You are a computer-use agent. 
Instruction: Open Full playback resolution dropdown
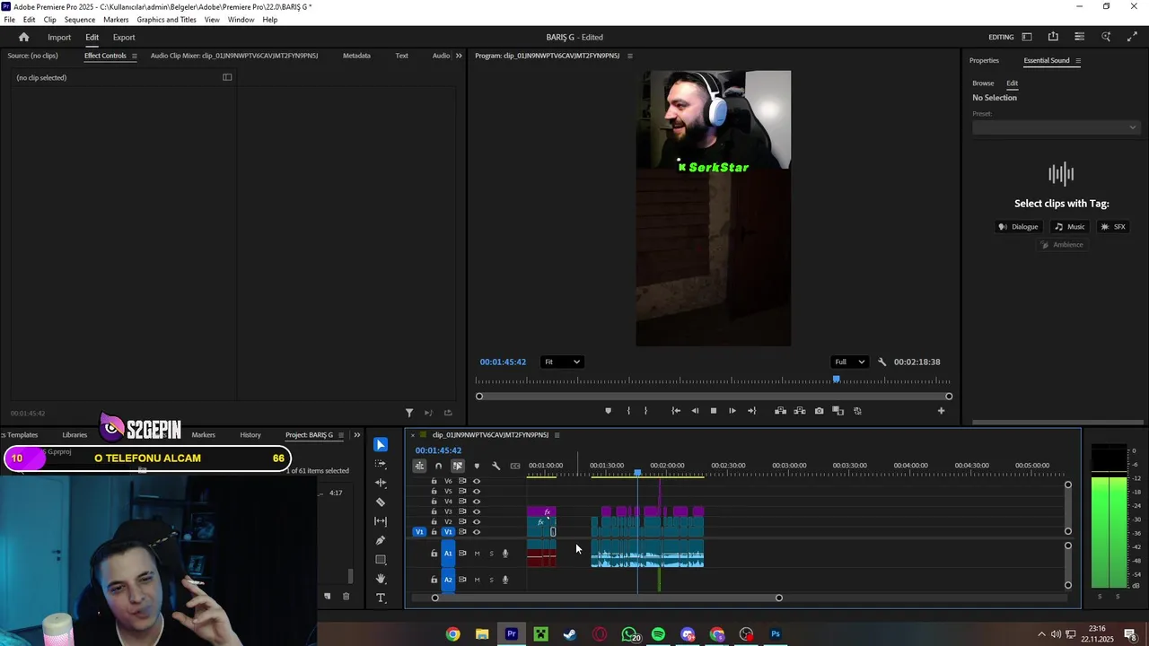849,362
